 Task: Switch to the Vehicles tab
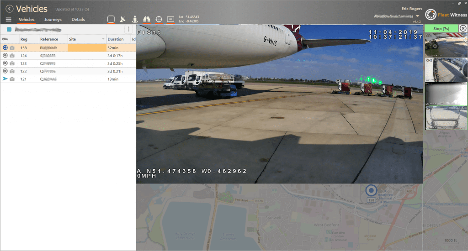27,19
